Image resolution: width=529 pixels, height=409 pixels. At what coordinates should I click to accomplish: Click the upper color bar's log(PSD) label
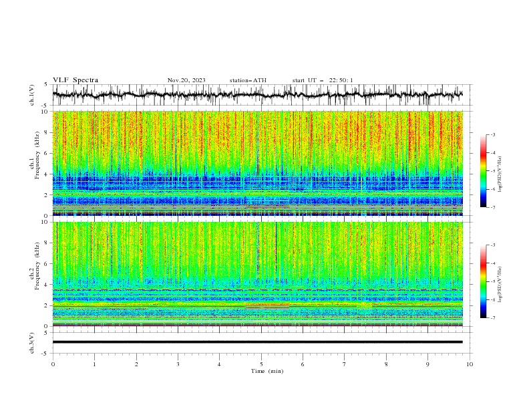500,174
